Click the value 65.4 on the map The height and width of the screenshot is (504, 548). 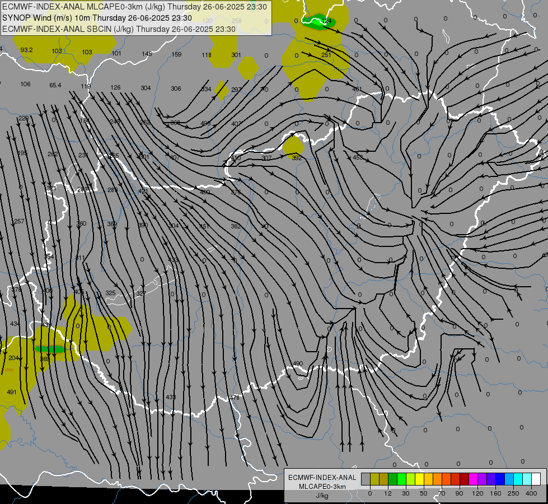click(55, 85)
